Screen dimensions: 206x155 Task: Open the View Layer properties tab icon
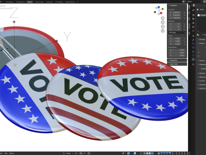[193, 23]
